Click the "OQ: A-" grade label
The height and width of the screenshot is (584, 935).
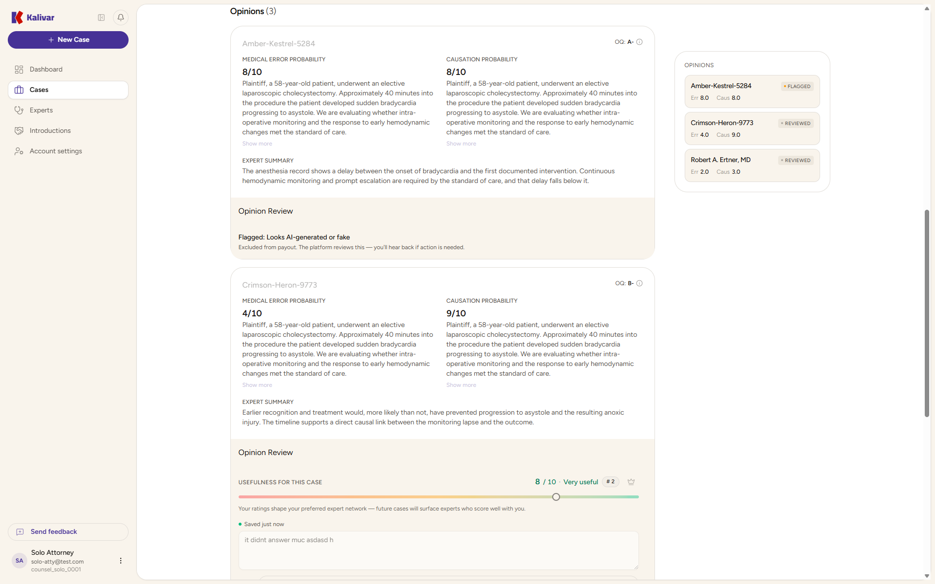tap(624, 42)
